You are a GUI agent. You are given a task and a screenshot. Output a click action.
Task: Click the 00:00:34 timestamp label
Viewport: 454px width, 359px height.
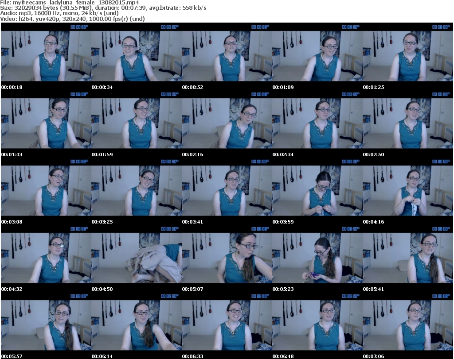click(102, 87)
